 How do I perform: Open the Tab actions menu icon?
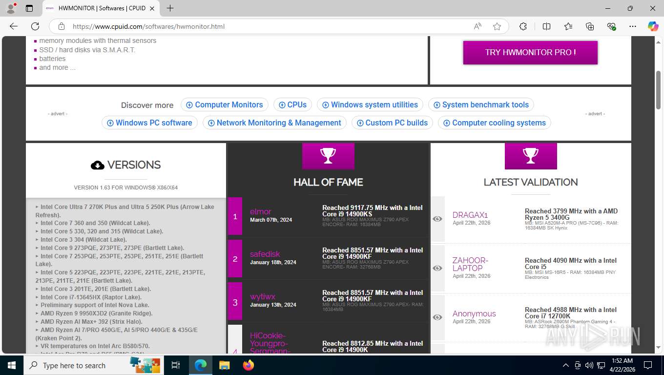[x=29, y=8]
